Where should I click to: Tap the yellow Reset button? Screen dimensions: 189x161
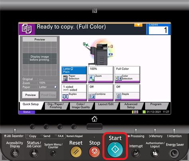point(76,152)
